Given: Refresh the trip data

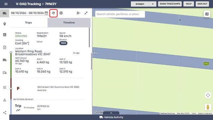Looking at the screenshot, I should click(53, 13).
